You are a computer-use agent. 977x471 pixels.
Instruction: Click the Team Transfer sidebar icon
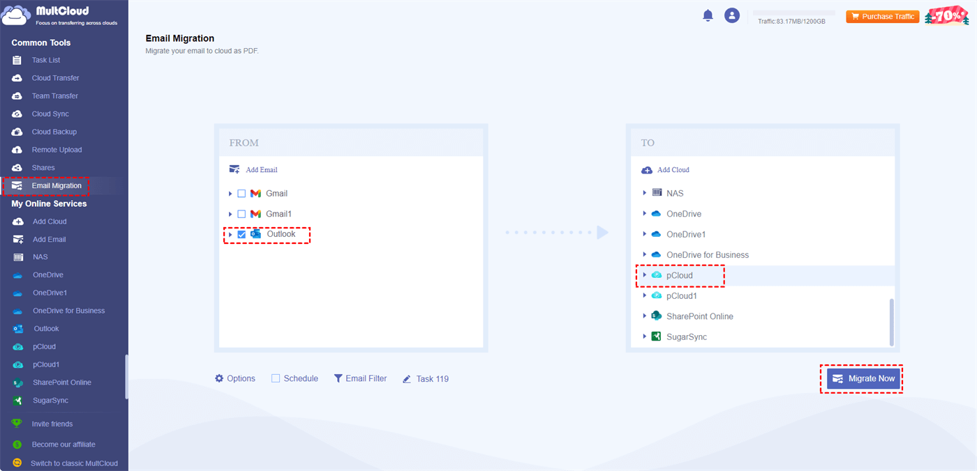click(17, 96)
